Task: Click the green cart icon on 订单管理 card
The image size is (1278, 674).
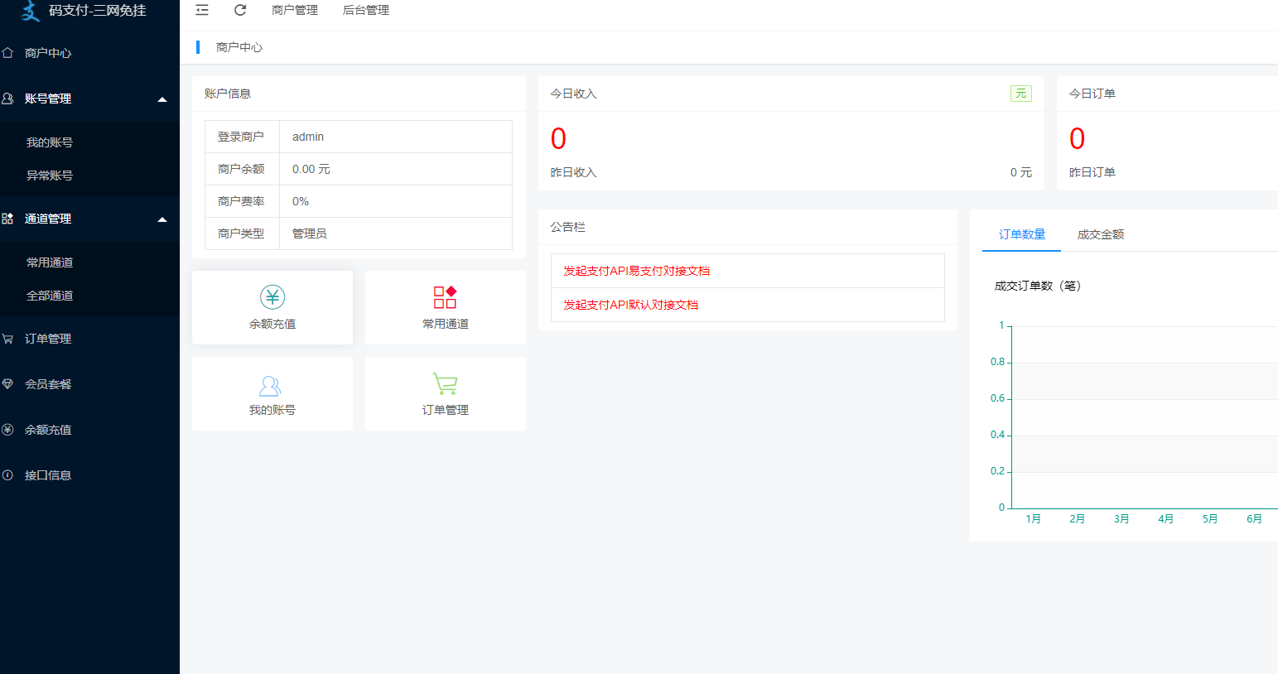Action: point(446,383)
